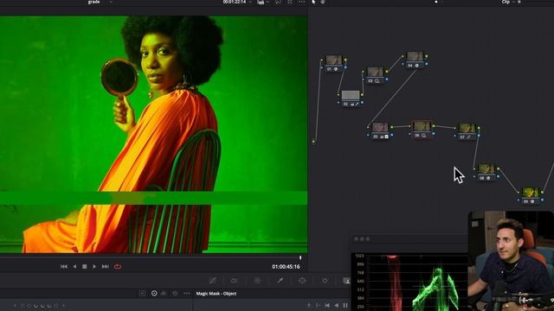Open the viewer top-bar three-dot options menu
Image resolution: width=554 pixels, height=311 pixels.
301,2
